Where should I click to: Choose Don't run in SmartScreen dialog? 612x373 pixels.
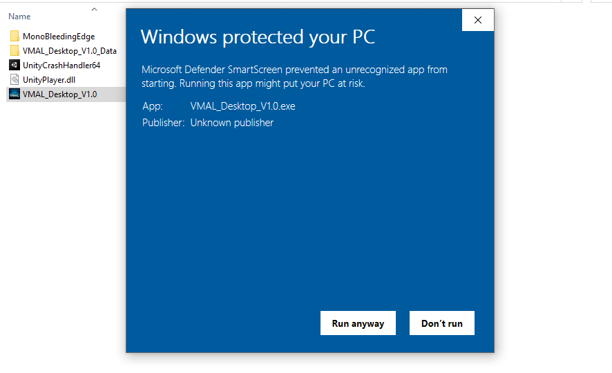pyautogui.click(x=442, y=323)
